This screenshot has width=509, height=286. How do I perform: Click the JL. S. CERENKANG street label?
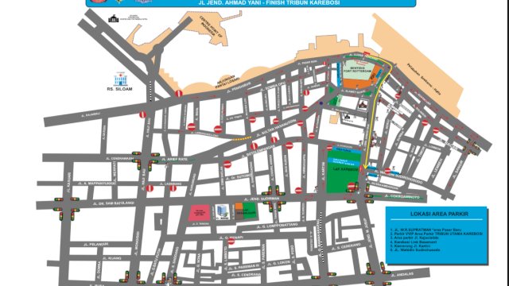click(x=346, y=247)
